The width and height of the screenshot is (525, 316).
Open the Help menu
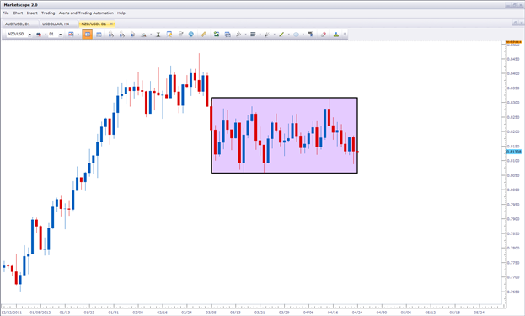[x=121, y=13]
